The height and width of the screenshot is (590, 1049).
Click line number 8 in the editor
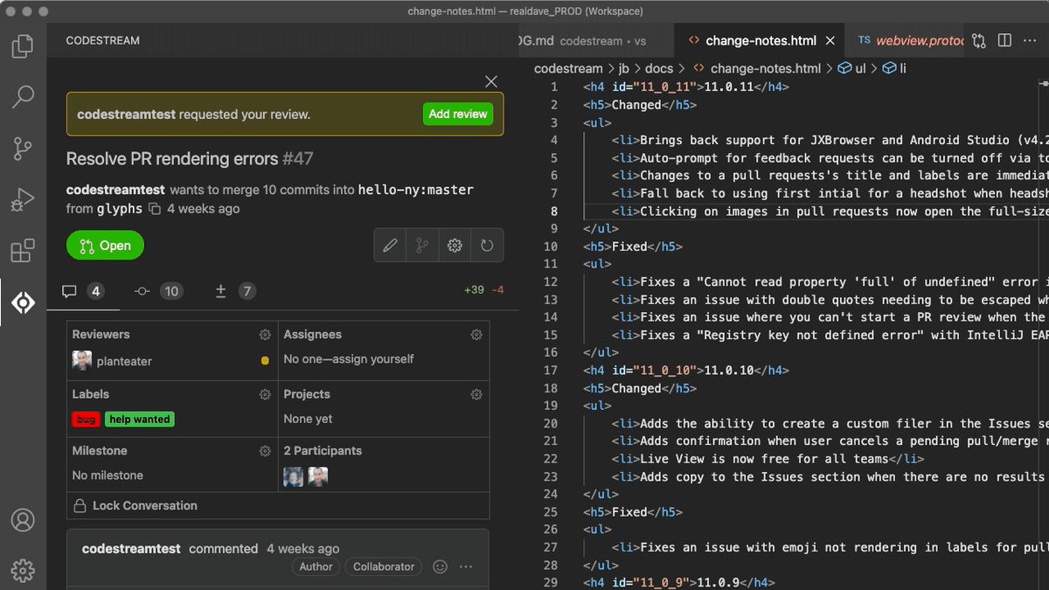553,212
